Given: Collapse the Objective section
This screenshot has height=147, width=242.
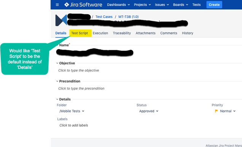Looking at the screenshot, I should click(x=57, y=63).
